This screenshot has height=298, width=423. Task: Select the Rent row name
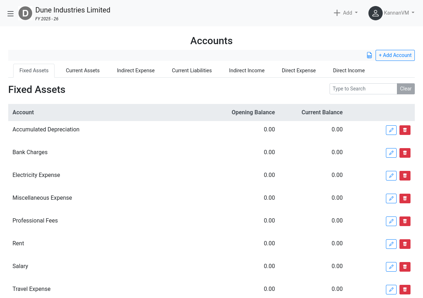(x=18, y=244)
